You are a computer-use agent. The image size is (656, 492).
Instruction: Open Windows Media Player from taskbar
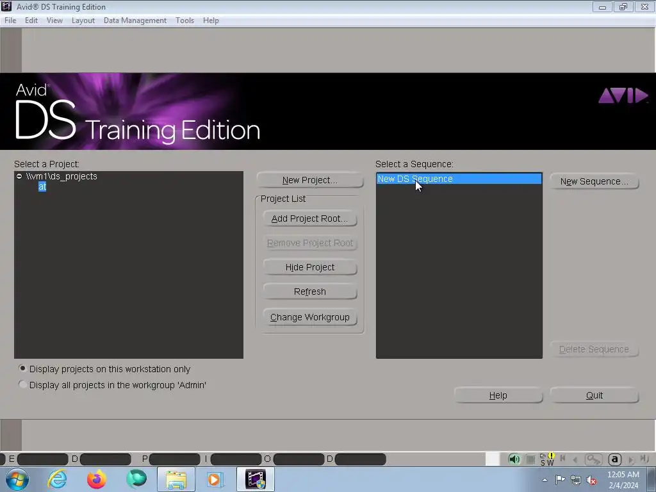[x=215, y=479]
